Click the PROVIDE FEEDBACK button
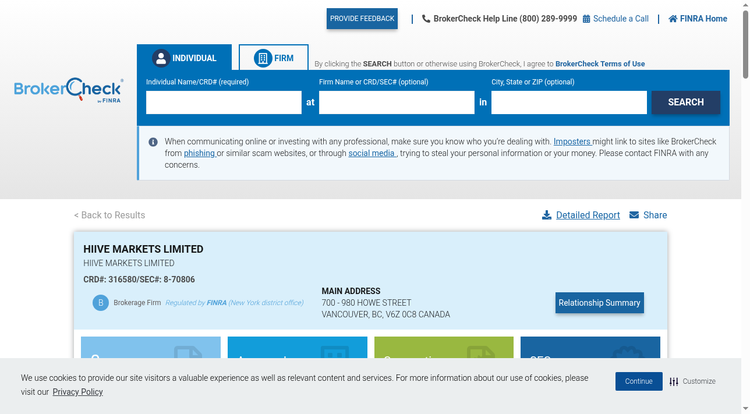This screenshot has width=750, height=414. (x=362, y=19)
